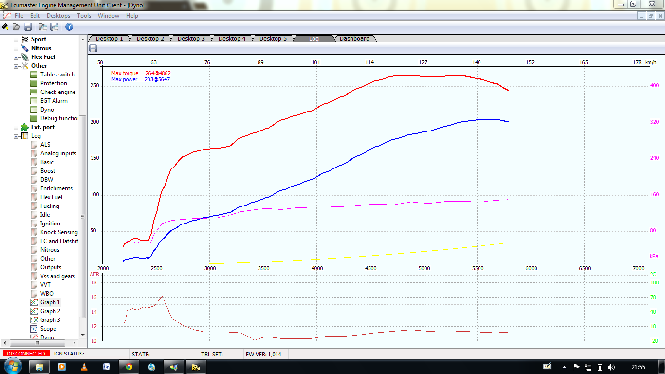Click the blue Help question mark icon
665x374 pixels.
point(69,27)
